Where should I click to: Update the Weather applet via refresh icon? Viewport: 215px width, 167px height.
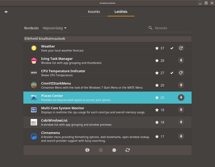click(181, 48)
